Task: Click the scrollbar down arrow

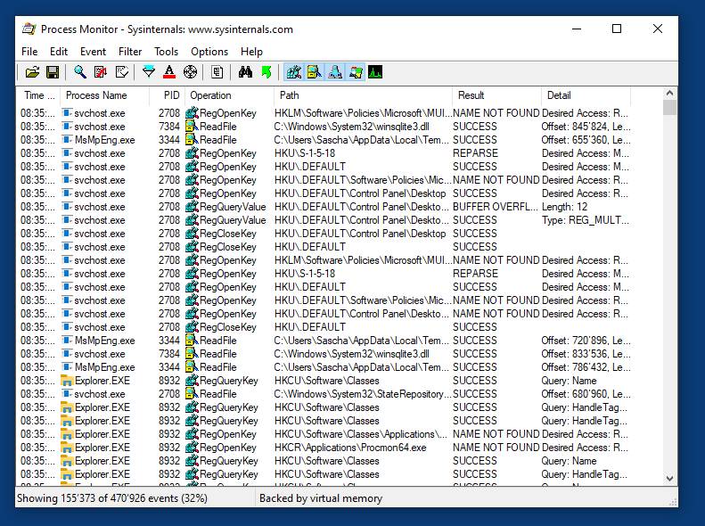Action: coord(669,479)
